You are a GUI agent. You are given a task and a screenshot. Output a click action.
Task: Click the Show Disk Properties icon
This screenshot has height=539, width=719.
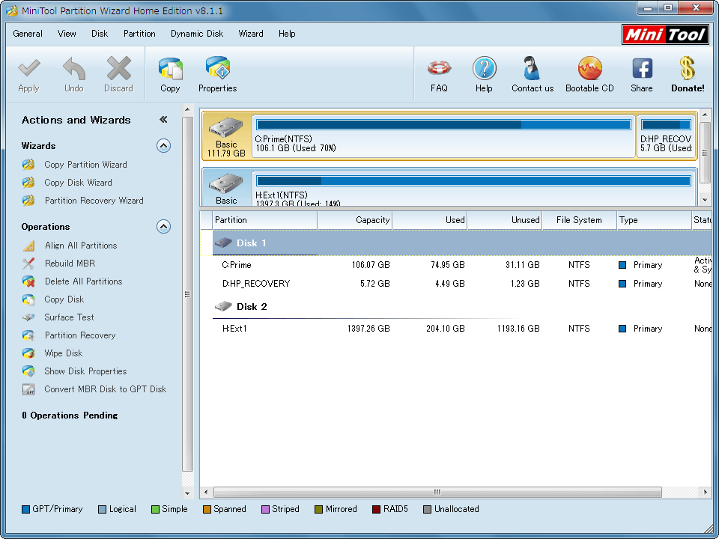(x=28, y=371)
